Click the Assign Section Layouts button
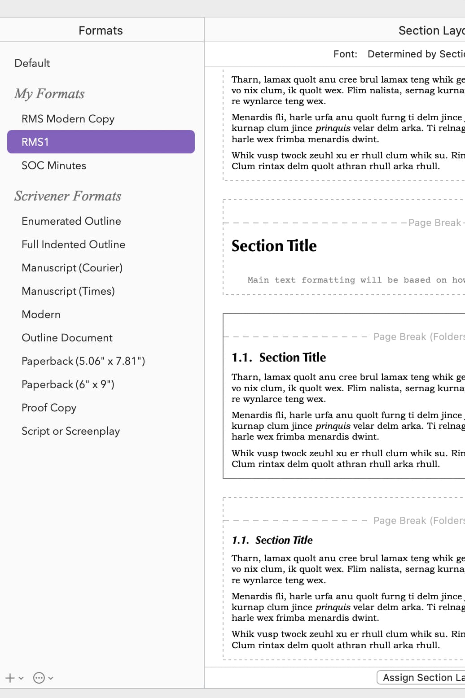 [421, 677]
